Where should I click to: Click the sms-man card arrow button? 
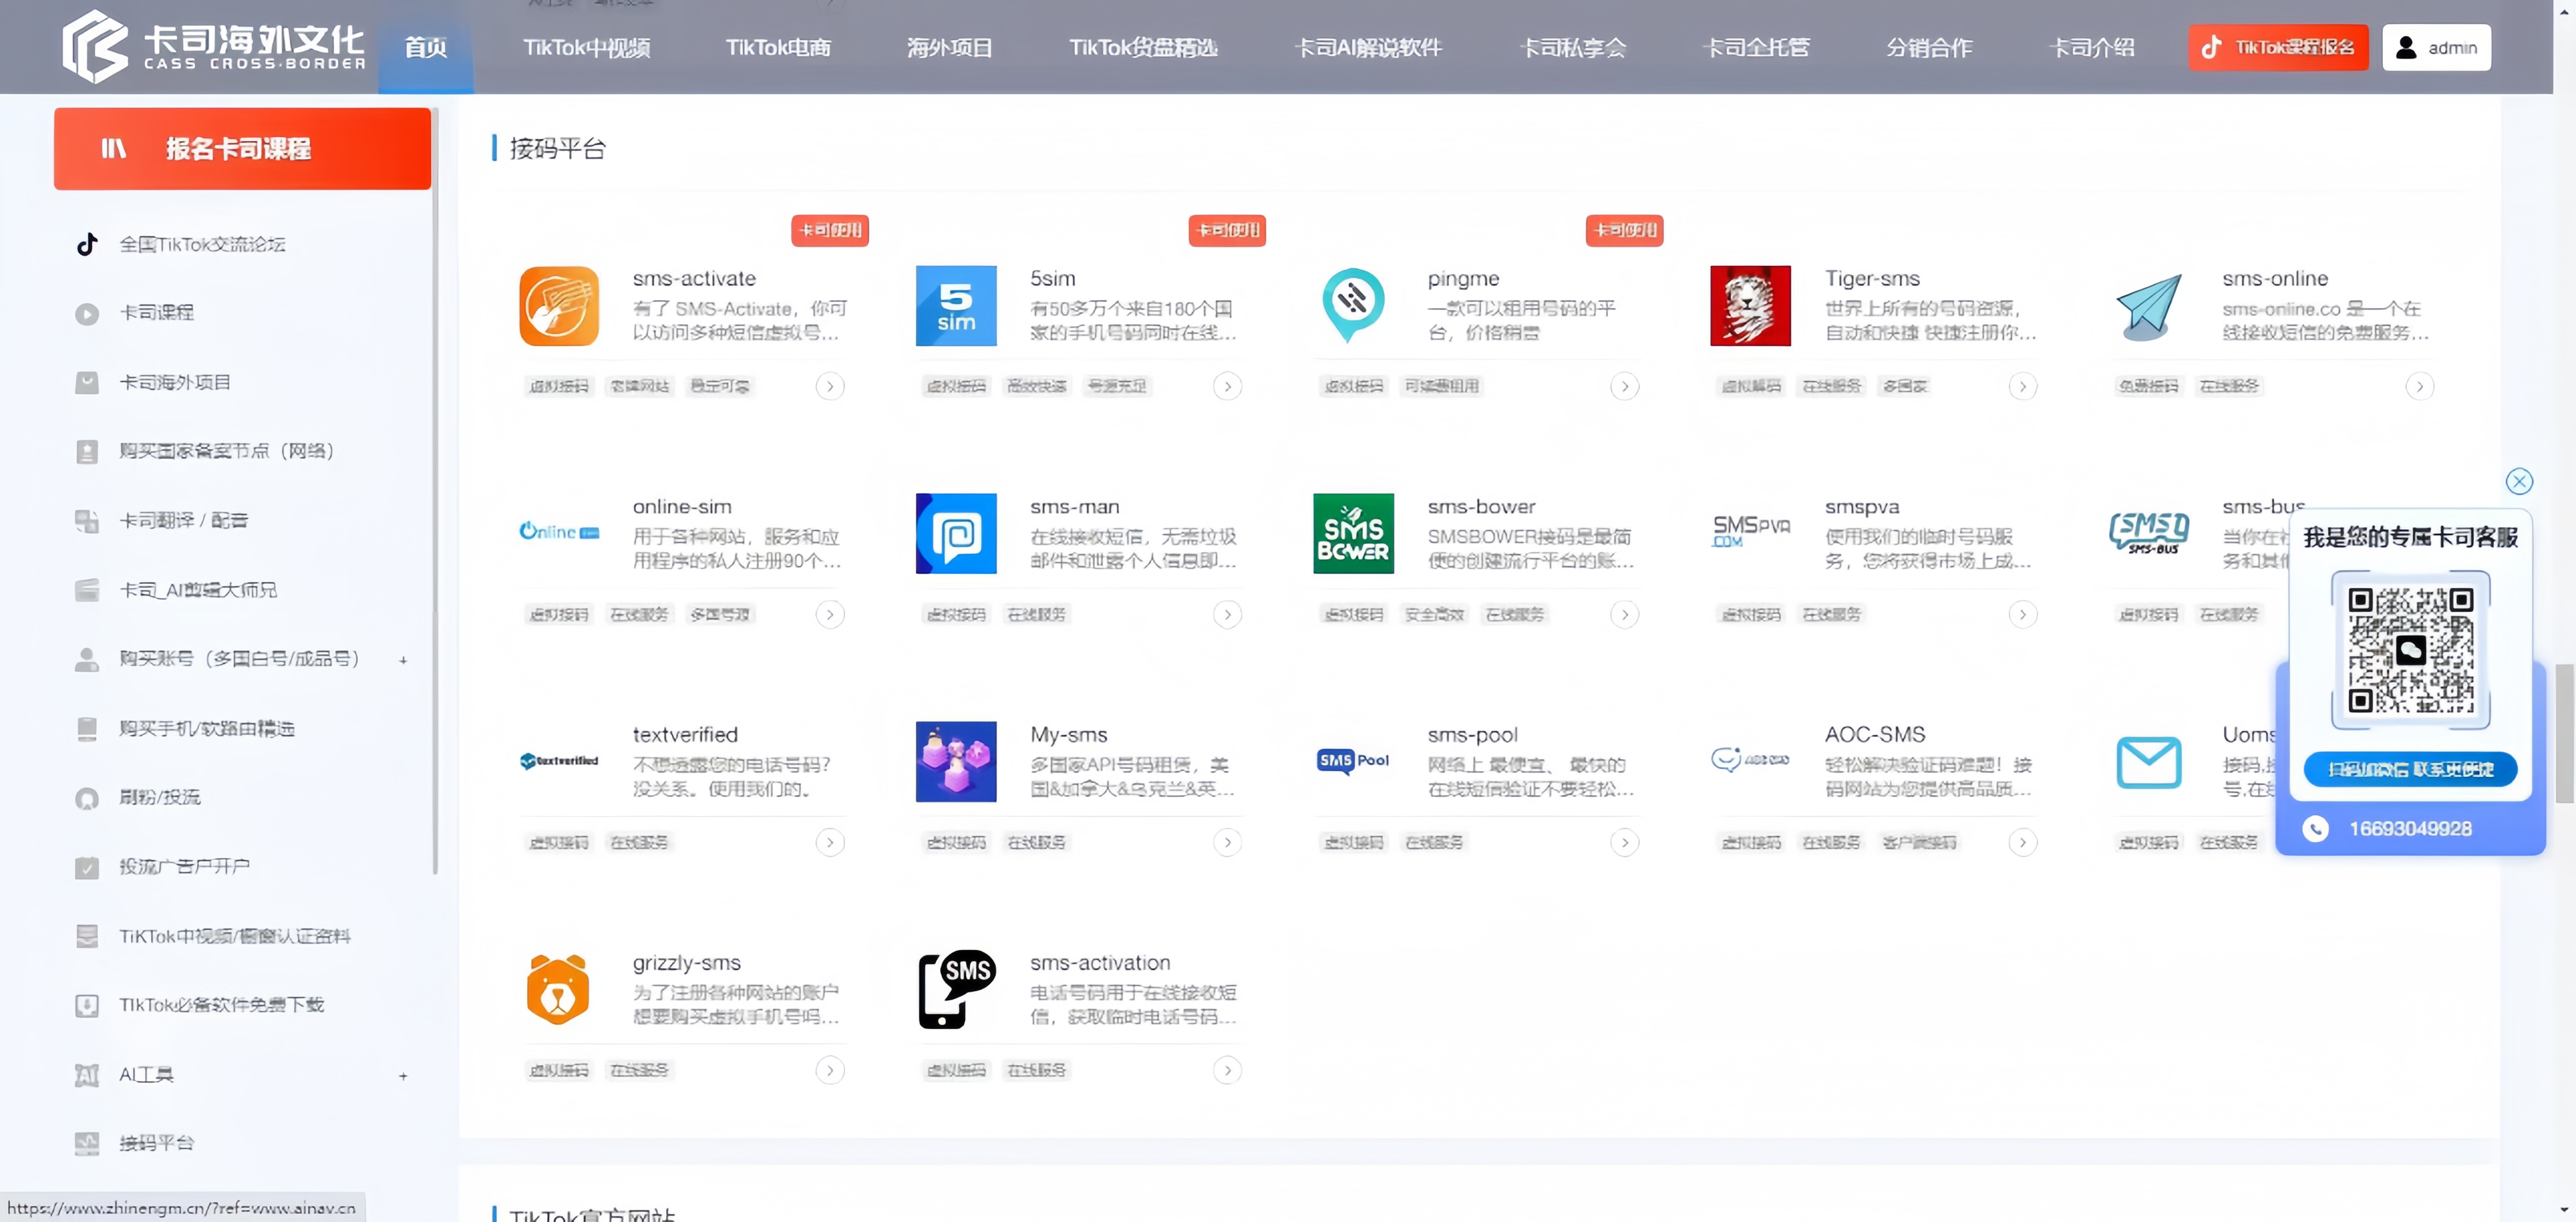click(x=1227, y=614)
